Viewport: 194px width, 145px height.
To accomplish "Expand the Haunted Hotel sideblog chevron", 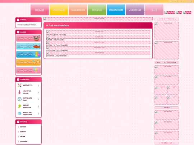I will pyautogui.click(x=38, y=92).
